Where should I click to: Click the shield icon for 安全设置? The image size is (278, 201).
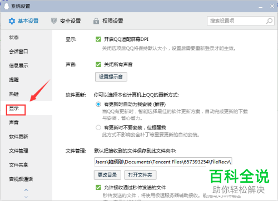(54, 21)
